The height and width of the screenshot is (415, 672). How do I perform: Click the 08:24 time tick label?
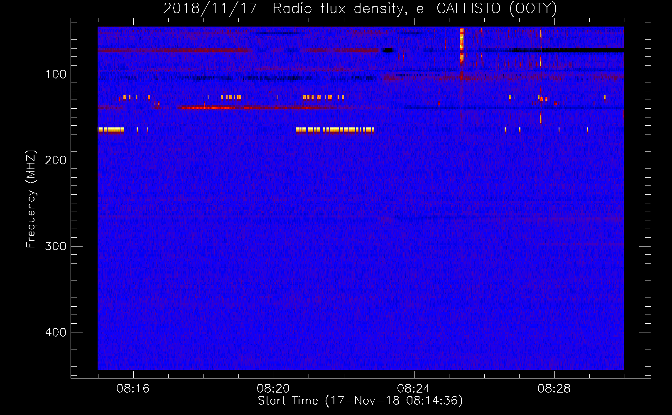[414, 389]
